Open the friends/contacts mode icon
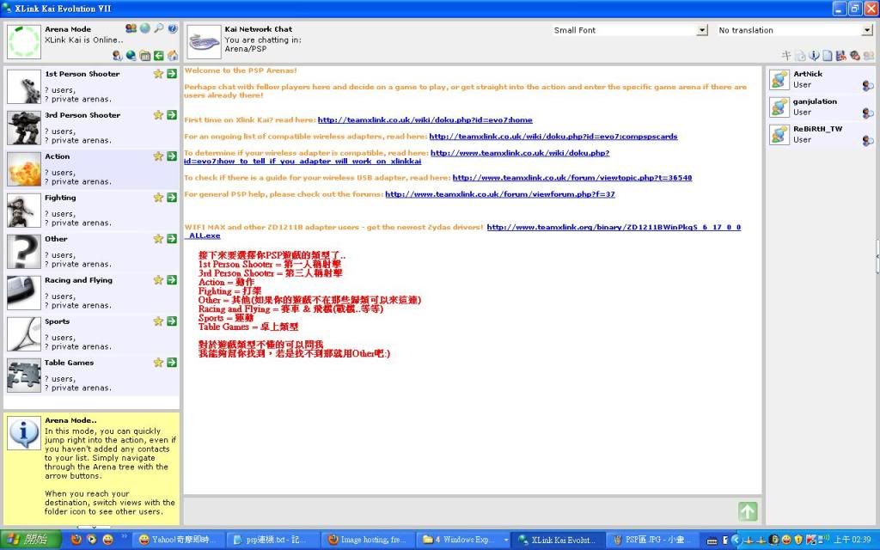The height and width of the screenshot is (550, 880). (x=131, y=28)
